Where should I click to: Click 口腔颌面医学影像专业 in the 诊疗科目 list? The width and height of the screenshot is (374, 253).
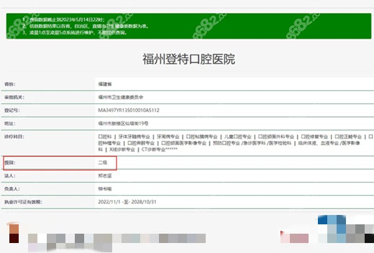point(184,143)
